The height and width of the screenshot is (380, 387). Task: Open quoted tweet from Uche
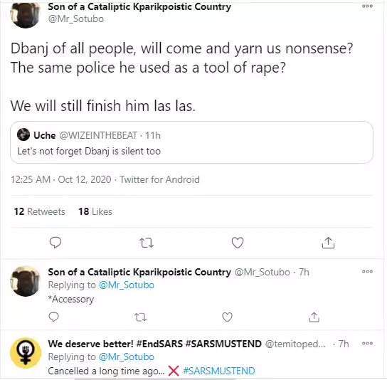(191, 142)
